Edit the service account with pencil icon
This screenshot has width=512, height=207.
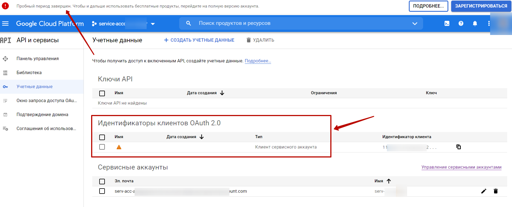pyautogui.click(x=484, y=191)
